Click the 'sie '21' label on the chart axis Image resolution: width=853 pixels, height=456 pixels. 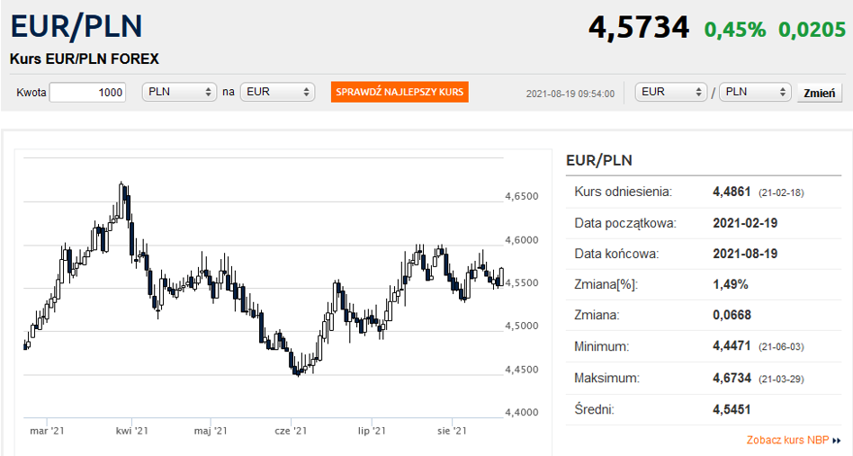pos(451,432)
